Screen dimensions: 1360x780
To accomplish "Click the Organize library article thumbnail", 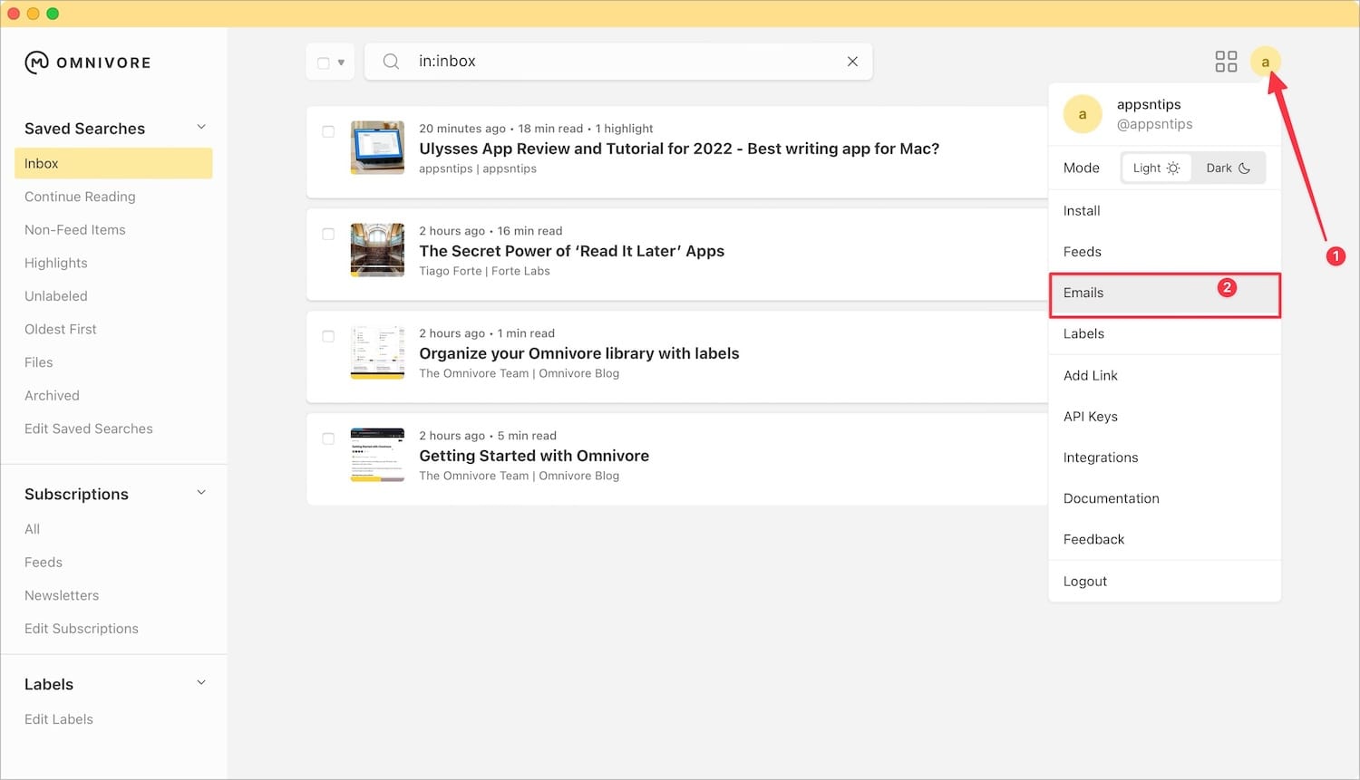I will [377, 352].
